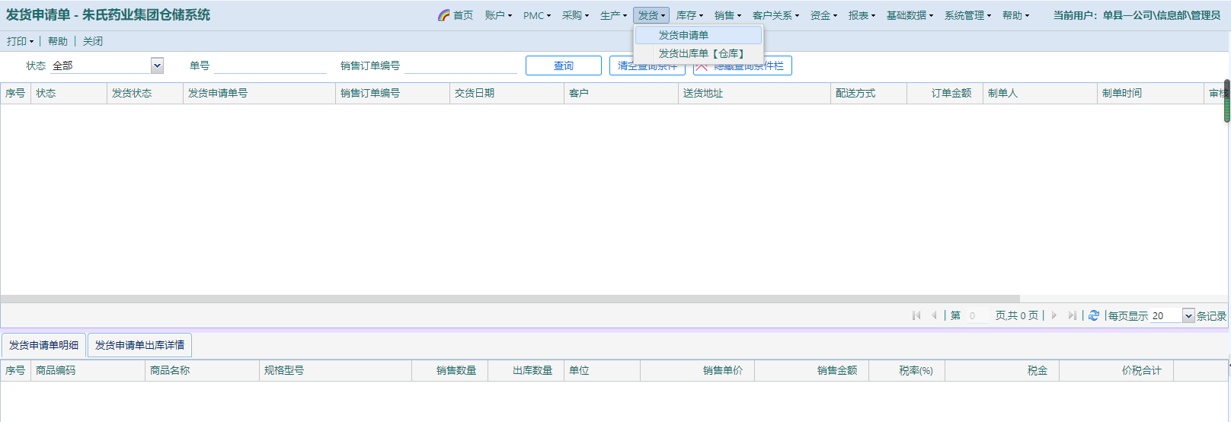
Task: Open the 库存 inventory menu
Action: click(689, 15)
